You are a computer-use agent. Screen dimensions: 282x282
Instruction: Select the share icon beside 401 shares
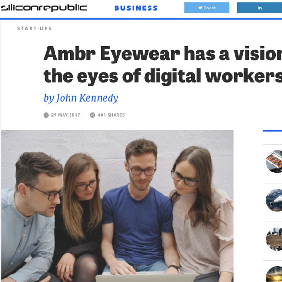point(93,115)
